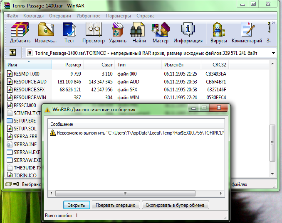Image resolution: width=282 pixels, height=223 pixels.
Task: Open the Команды menu
Action: coord(33,16)
